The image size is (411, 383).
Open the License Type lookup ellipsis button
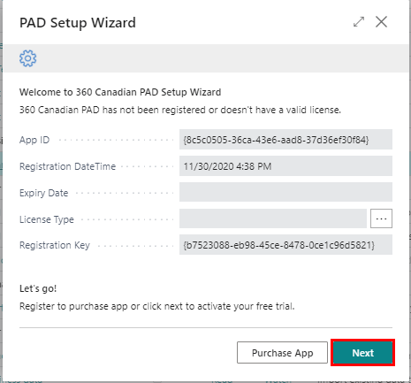[381, 218]
